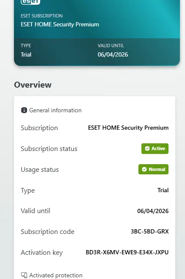
Task: Click the checkmark icon in Active badge
Action: pyautogui.click(x=147, y=148)
